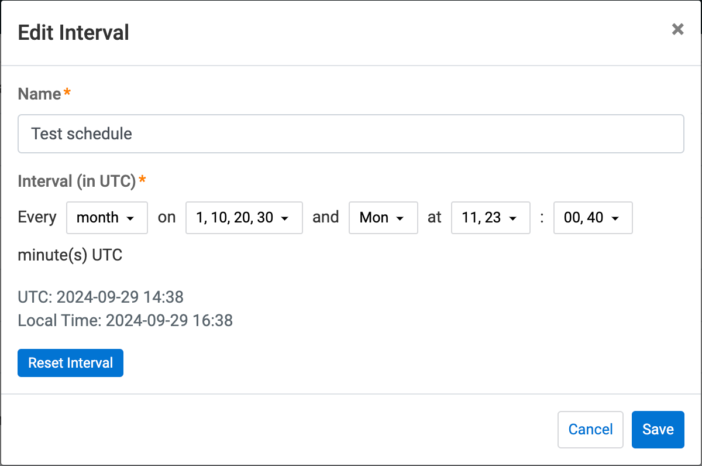Image resolution: width=702 pixels, height=466 pixels.
Task: Click the Name field label
Action: point(40,94)
